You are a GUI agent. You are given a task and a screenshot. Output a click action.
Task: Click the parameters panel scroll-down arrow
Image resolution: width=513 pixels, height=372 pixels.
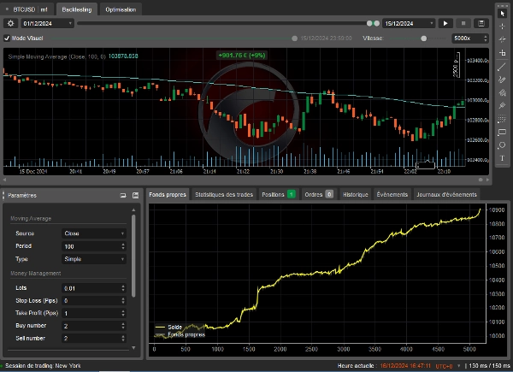coord(133,348)
